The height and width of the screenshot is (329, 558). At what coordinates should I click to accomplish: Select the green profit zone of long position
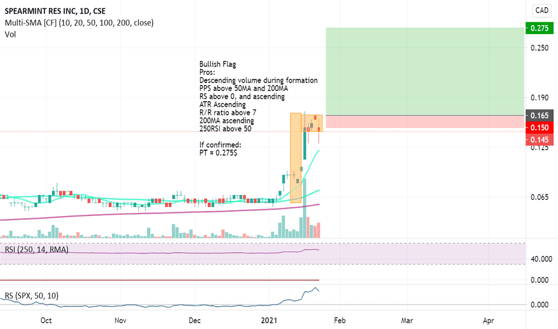(x=425, y=71)
